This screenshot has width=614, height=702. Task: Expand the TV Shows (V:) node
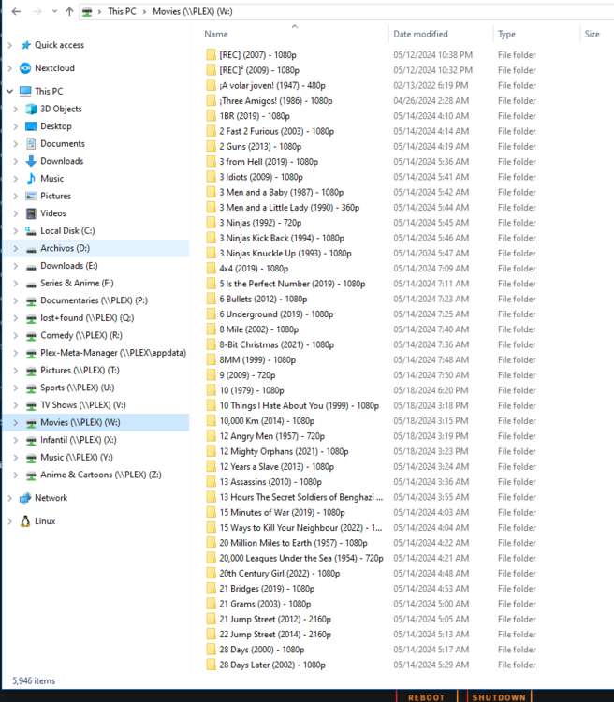[16, 405]
